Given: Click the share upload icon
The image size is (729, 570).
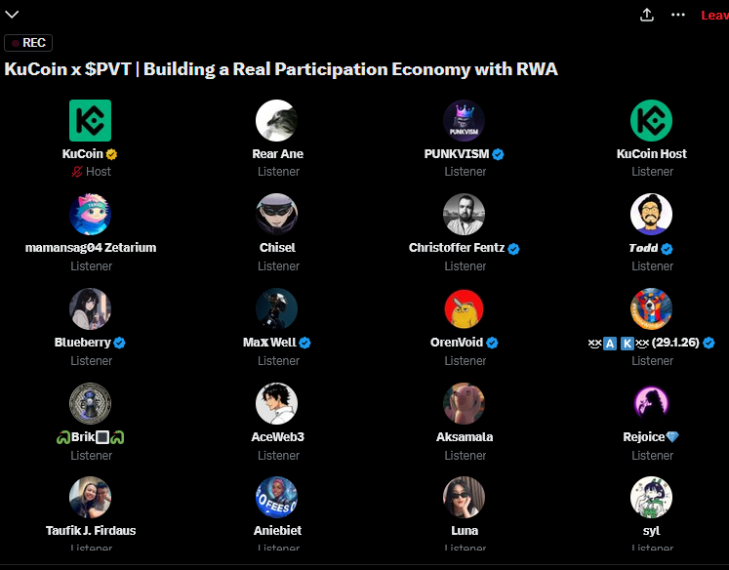Looking at the screenshot, I should (647, 15).
